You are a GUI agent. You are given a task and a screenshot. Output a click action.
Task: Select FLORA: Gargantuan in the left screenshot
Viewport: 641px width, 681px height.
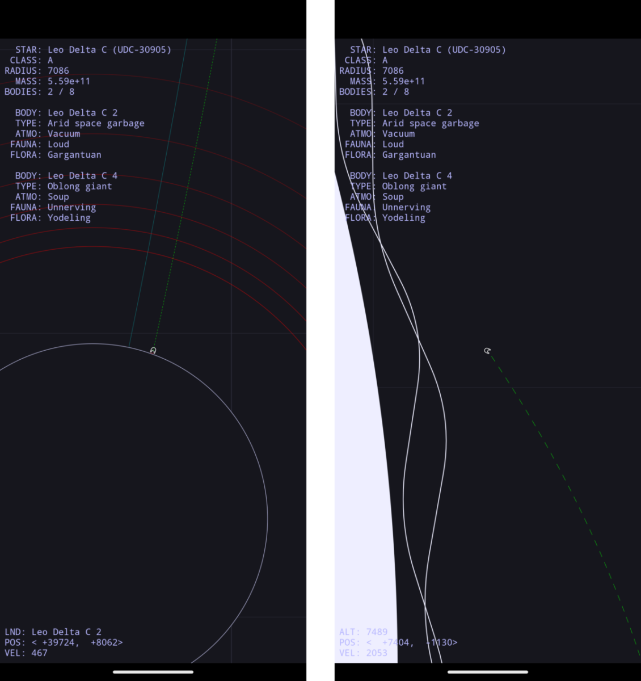[x=56, y=155]
